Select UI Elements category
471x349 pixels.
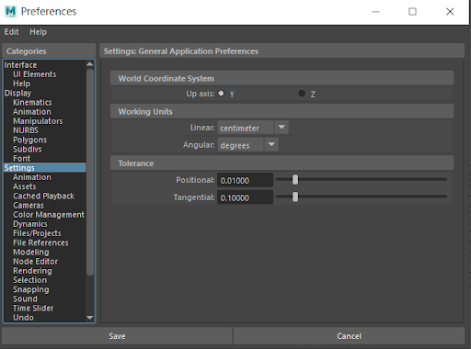click(x=35, y=74)
